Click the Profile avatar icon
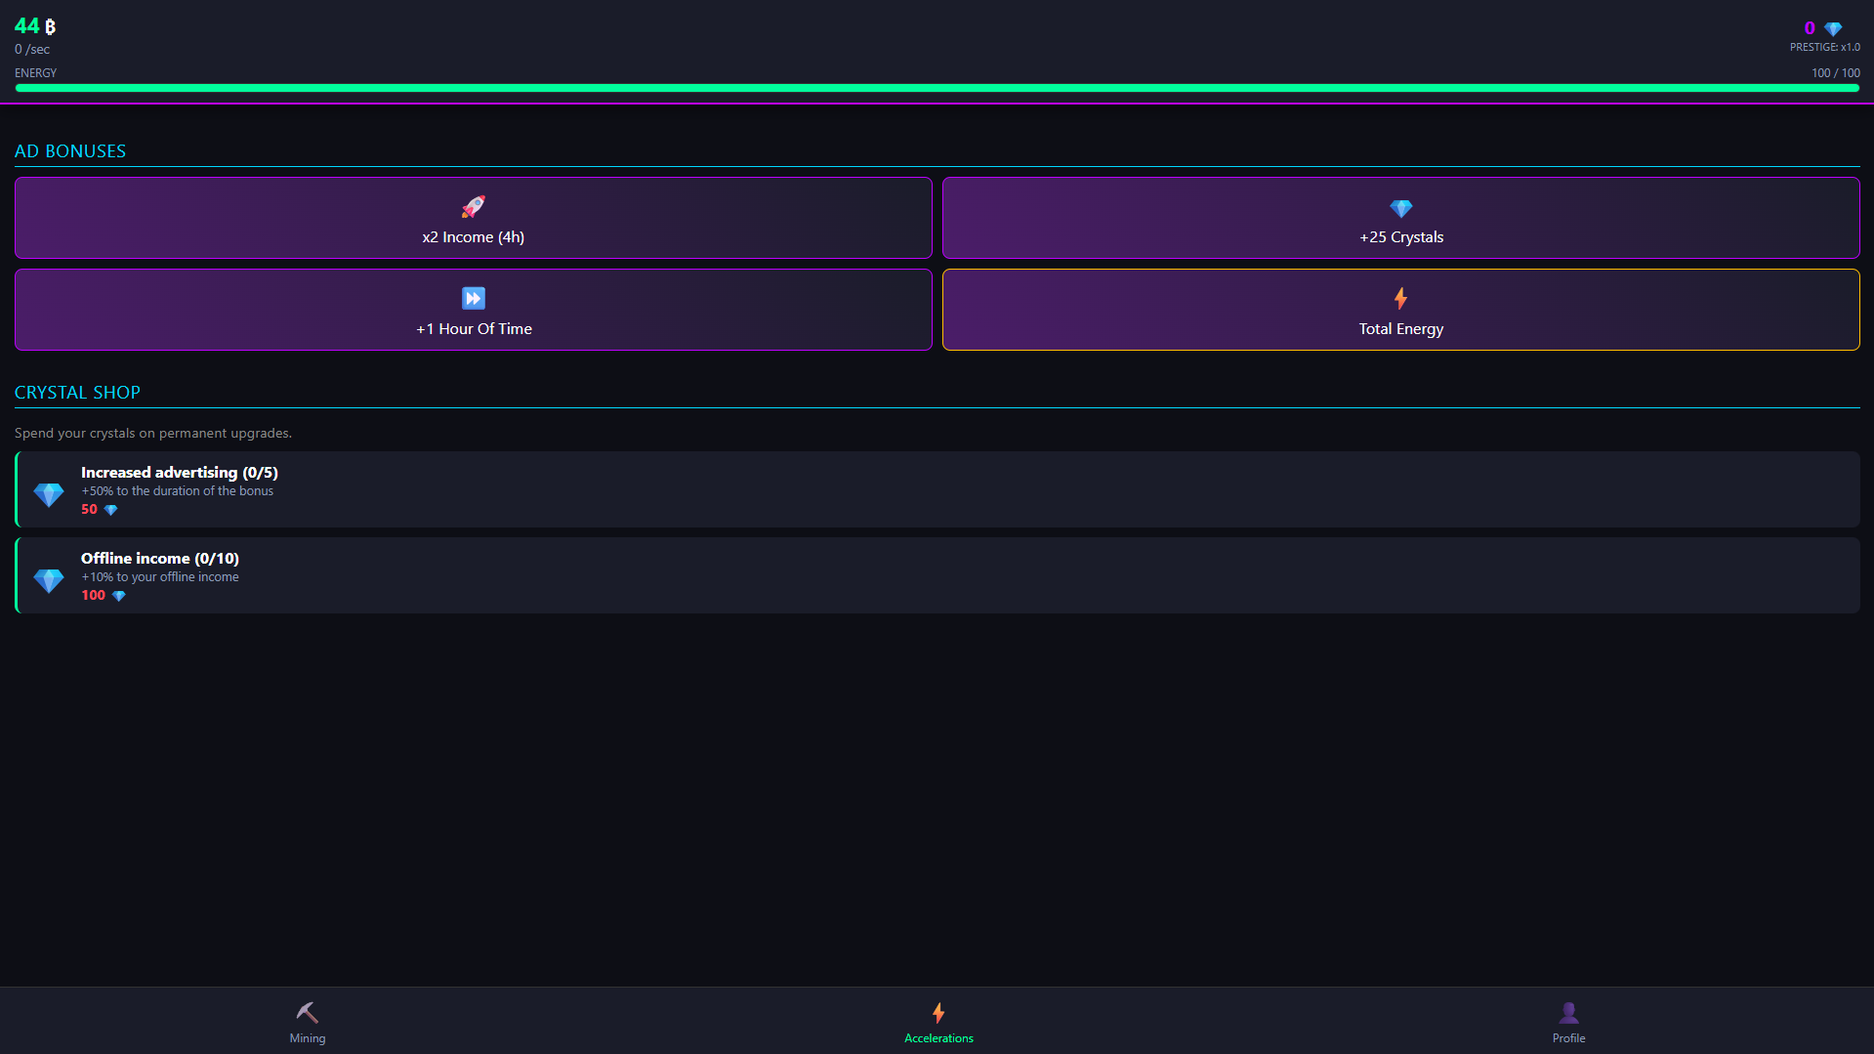Screen dimensions: 1874x1054 tap(1568, 1012)
